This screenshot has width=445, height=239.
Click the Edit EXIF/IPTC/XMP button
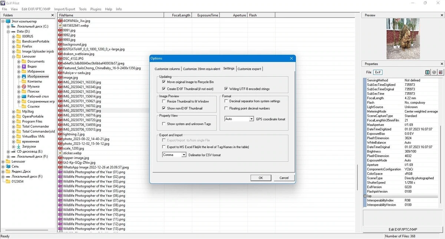(403, 230)
